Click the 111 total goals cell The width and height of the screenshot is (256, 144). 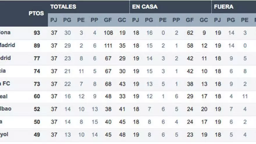108,46
